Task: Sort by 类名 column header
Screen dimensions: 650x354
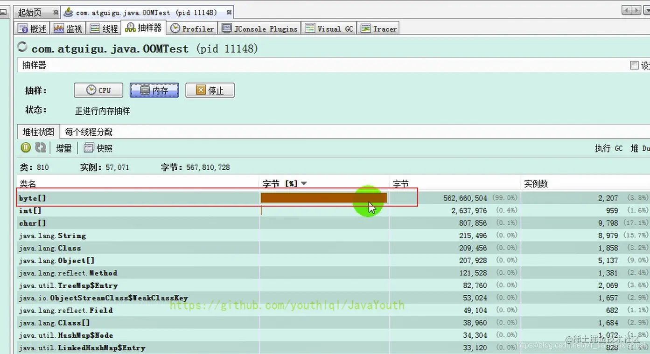Action: [138, 184]
